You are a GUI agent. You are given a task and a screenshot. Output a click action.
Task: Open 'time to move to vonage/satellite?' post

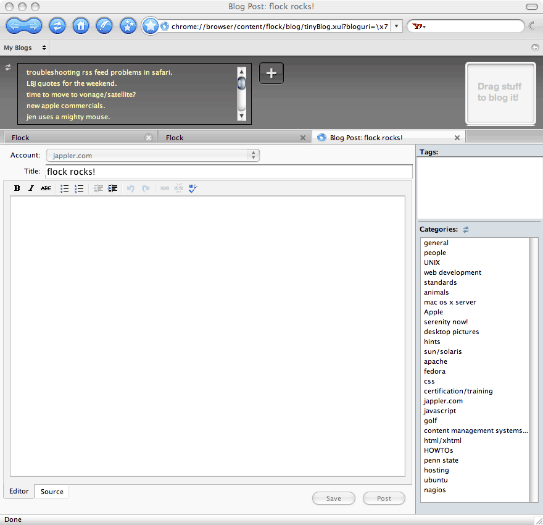pos(81,94)
